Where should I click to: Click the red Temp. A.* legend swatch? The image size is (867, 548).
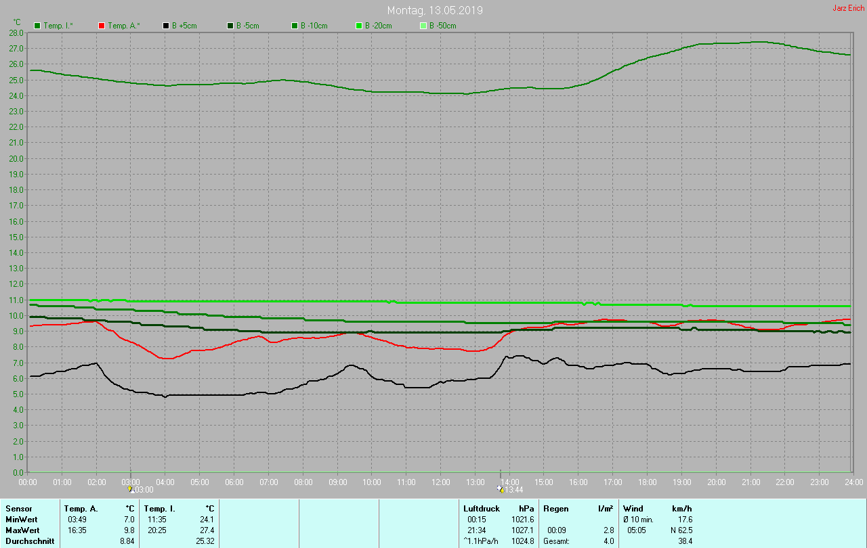click(102, 26)
